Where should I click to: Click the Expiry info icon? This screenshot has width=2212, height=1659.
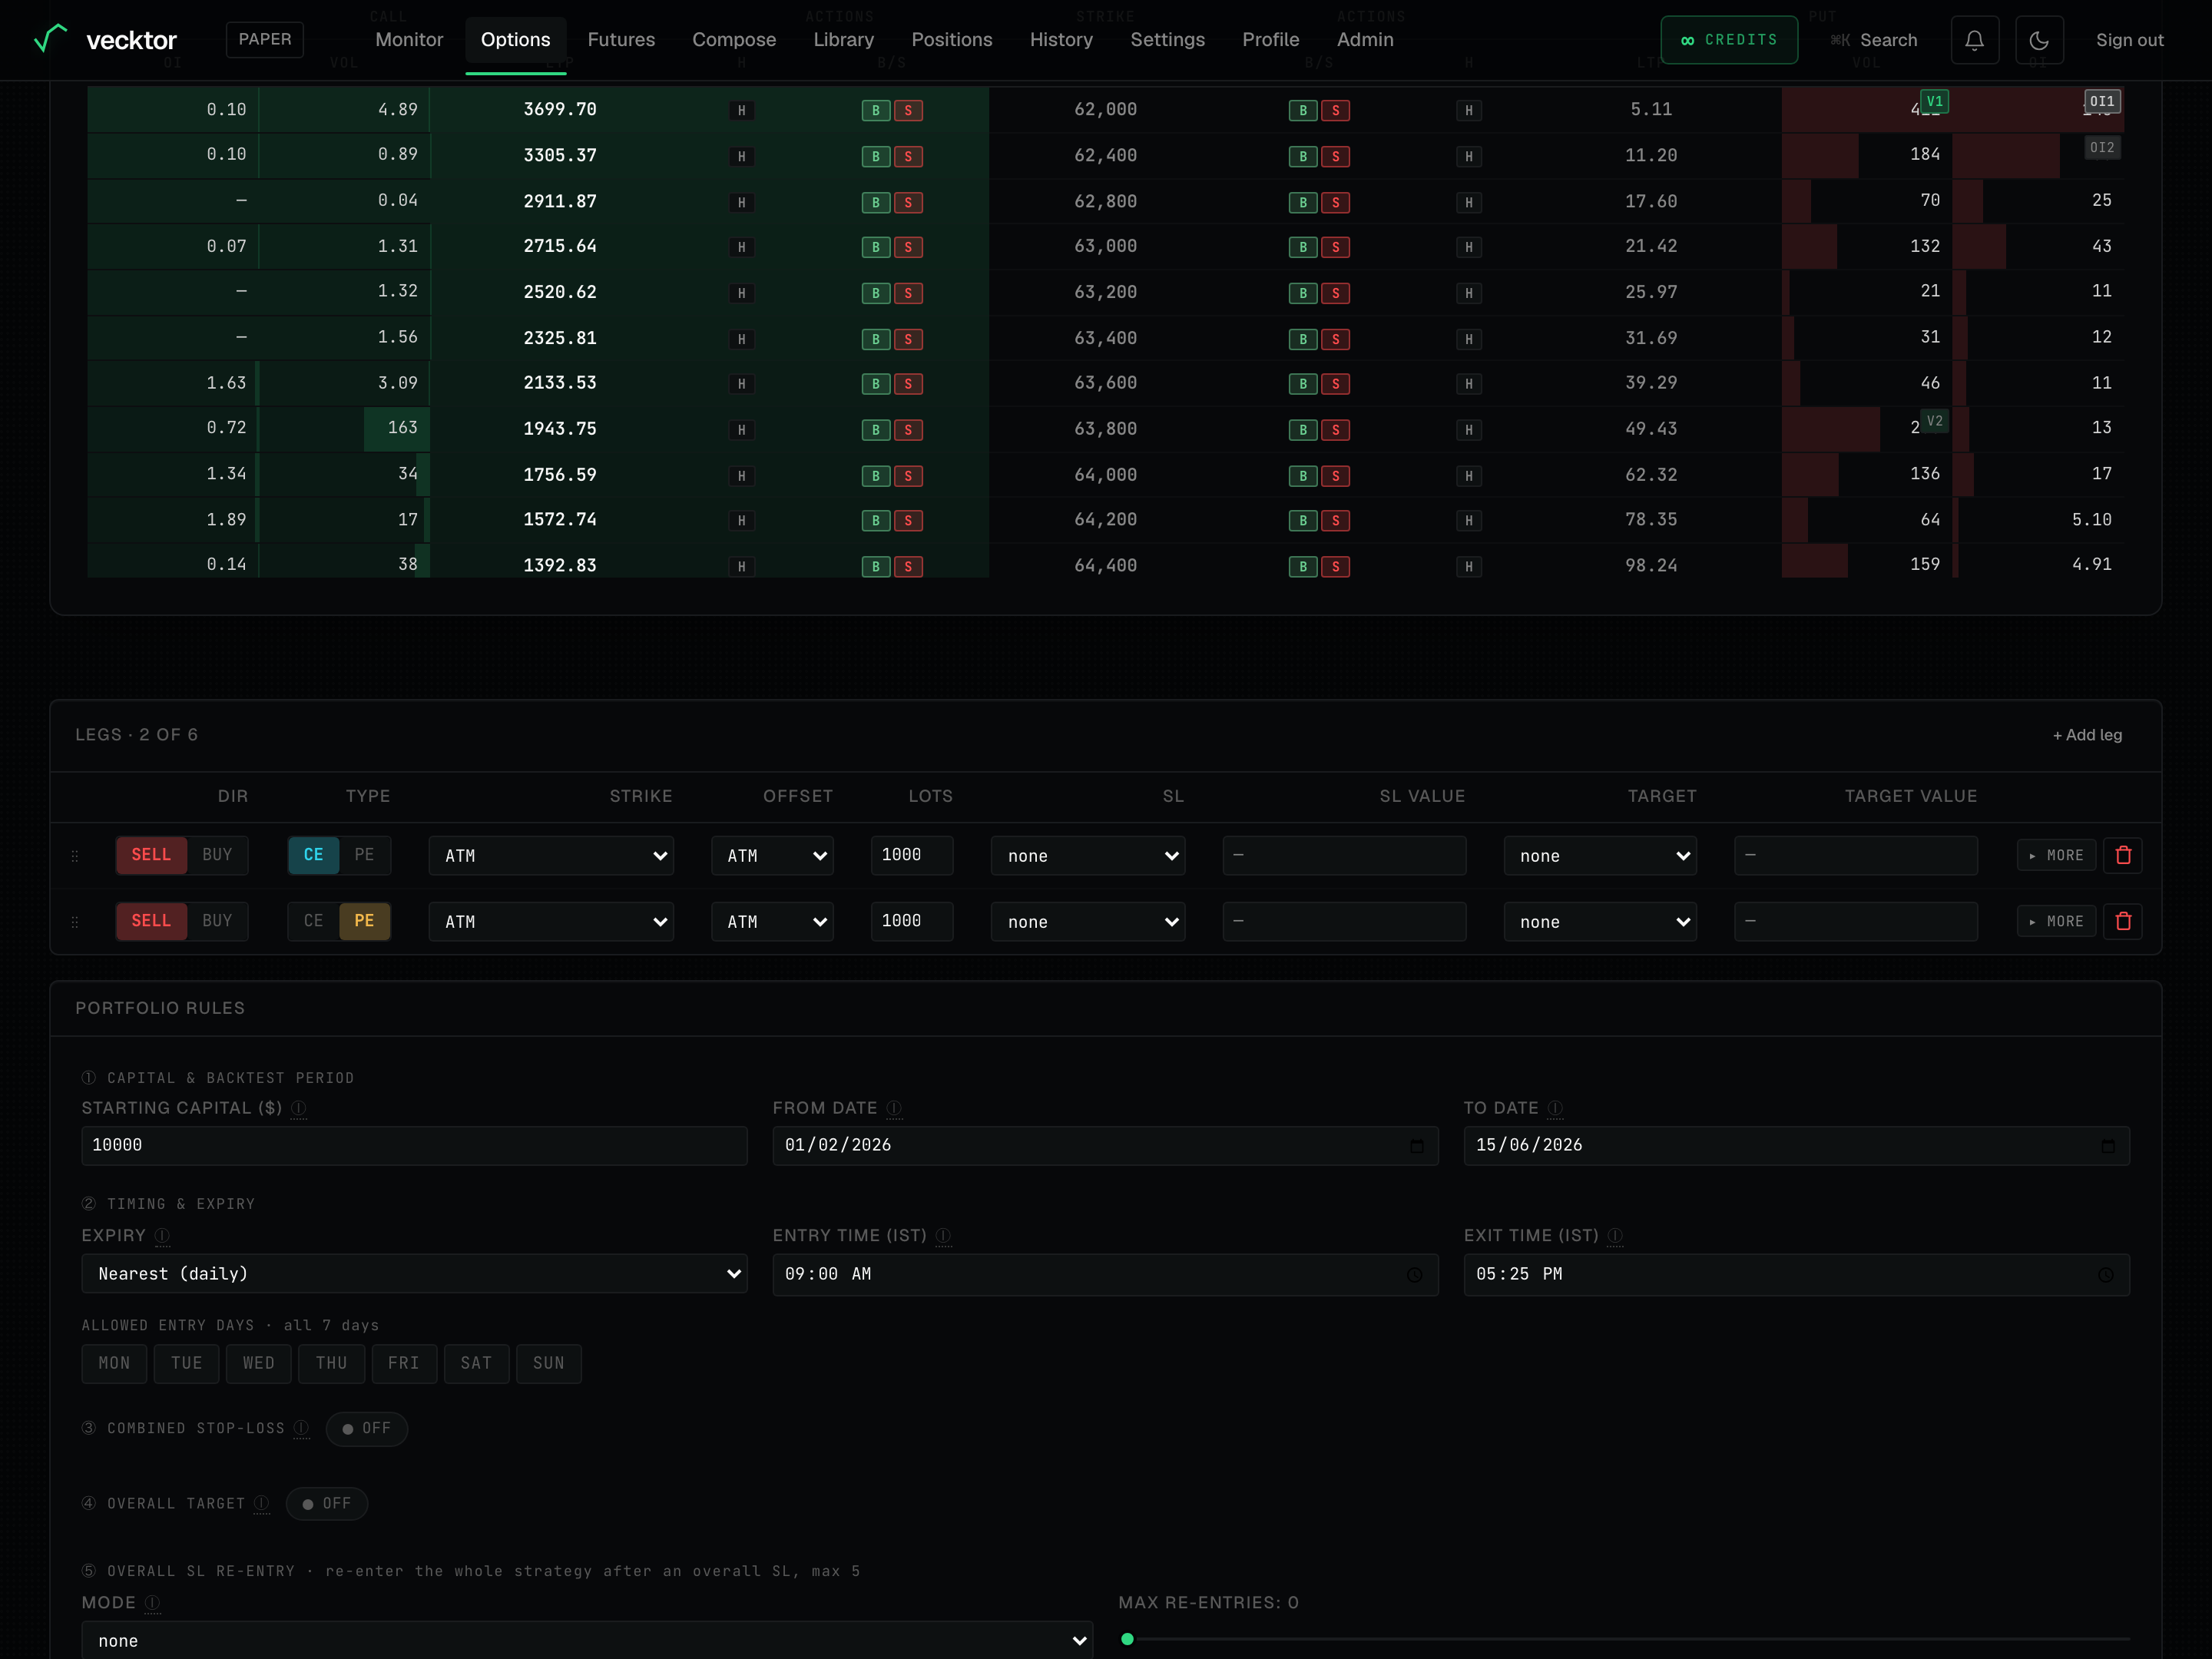[162, 1236]
